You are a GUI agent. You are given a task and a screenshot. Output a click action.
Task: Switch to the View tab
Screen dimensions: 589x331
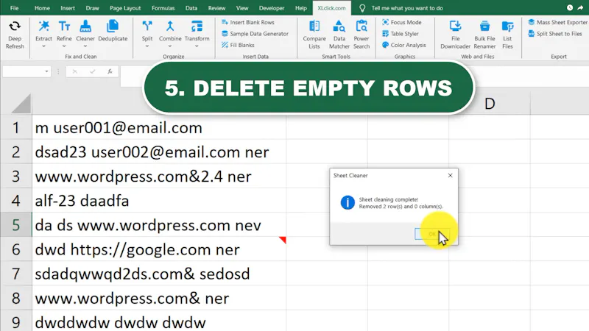(242, 8)
